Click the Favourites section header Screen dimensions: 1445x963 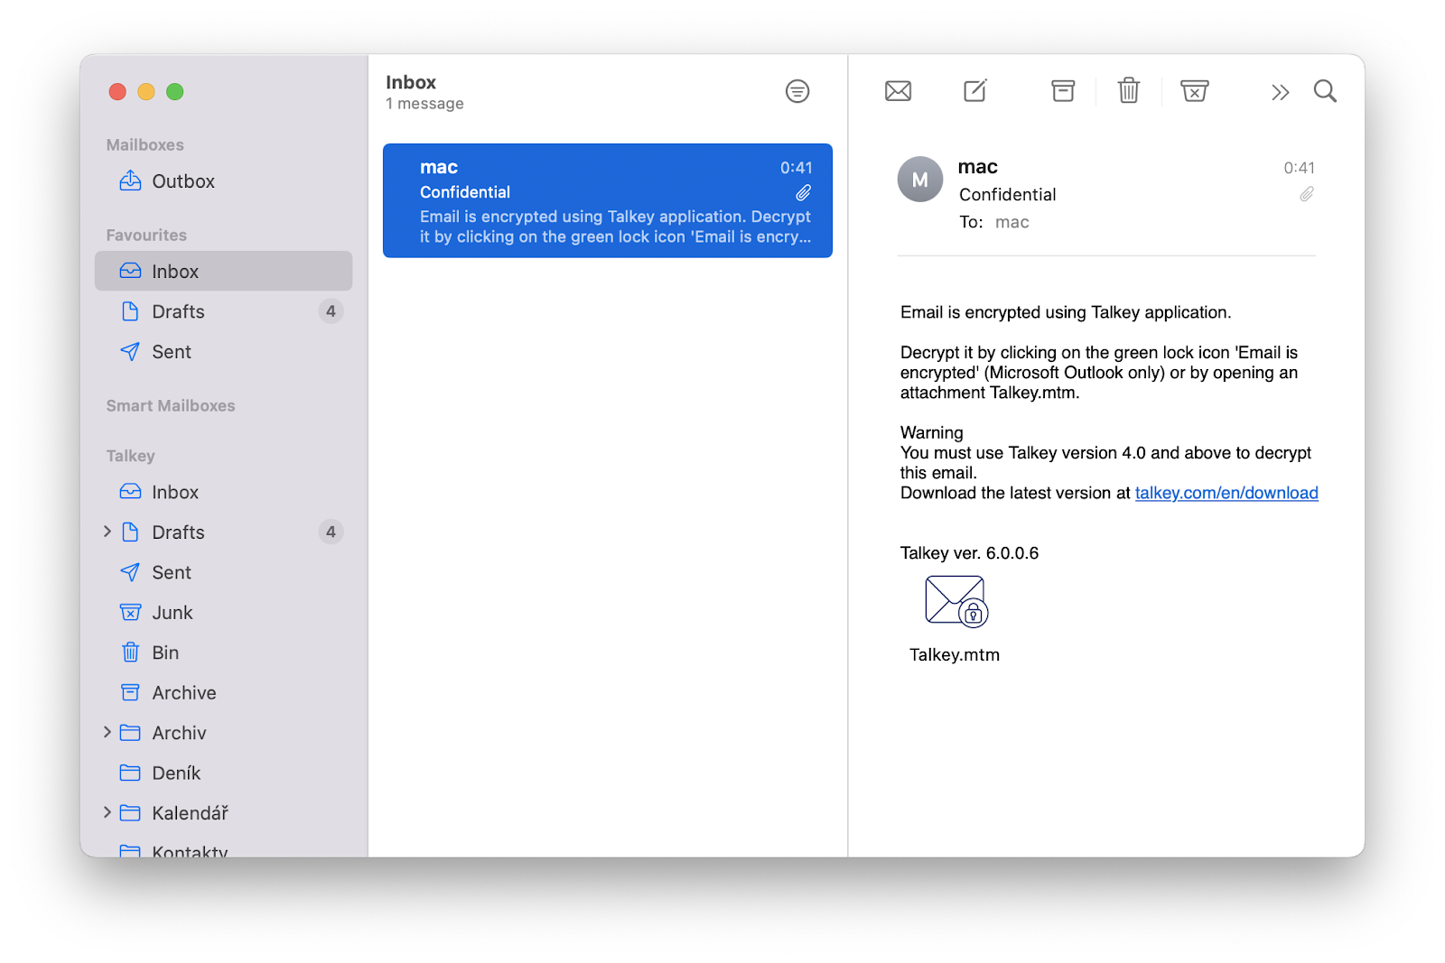click(x=146, y=236)
